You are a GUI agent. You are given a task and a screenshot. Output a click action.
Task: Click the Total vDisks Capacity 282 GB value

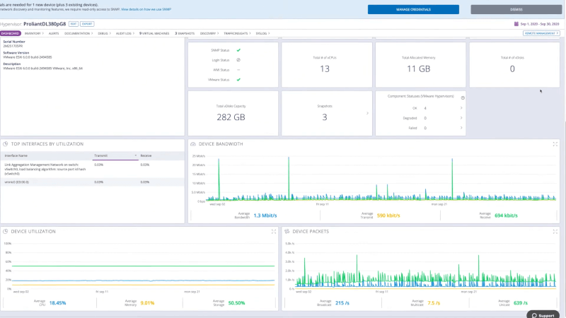[x=231, y=117]
